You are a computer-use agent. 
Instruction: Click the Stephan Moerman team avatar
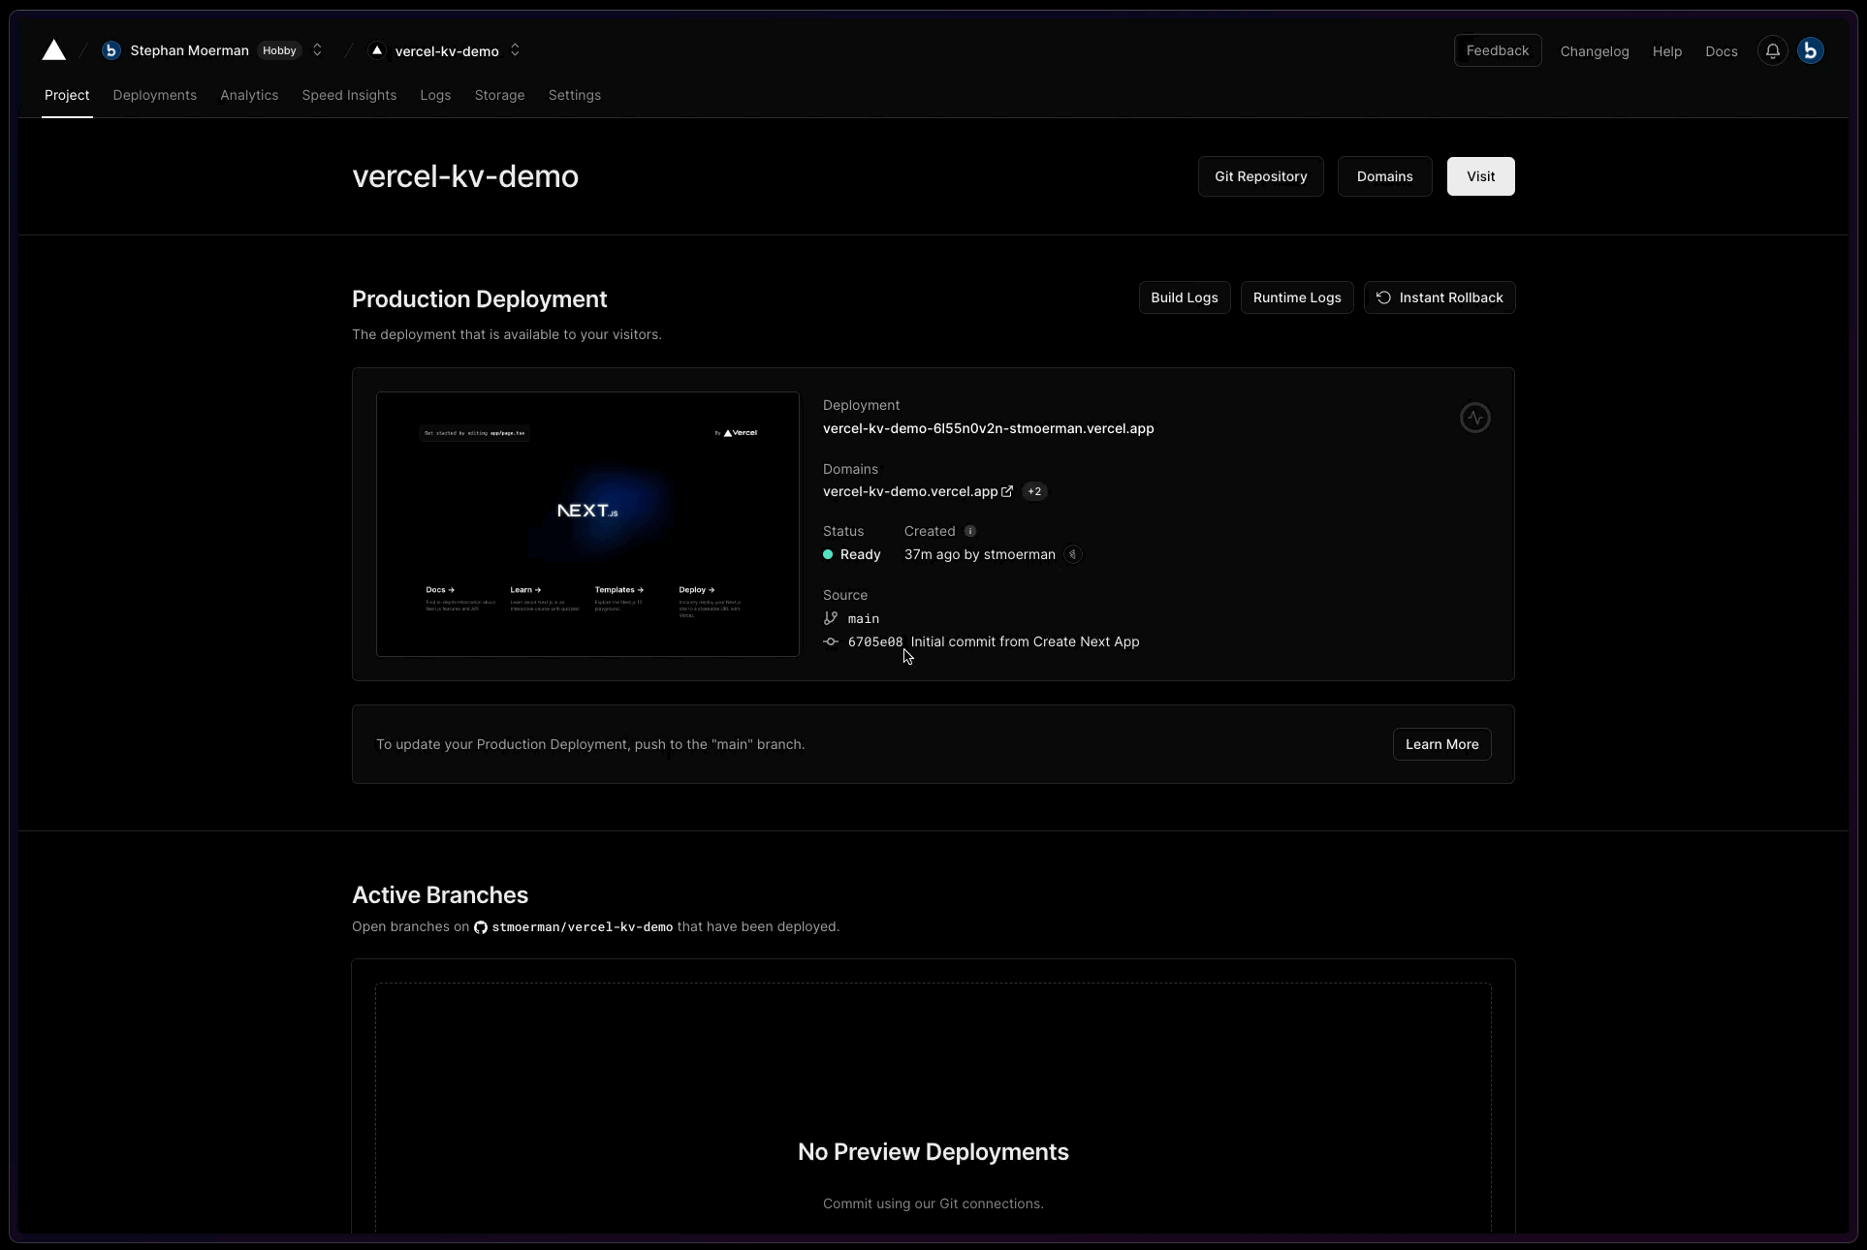tap(111, 50)
